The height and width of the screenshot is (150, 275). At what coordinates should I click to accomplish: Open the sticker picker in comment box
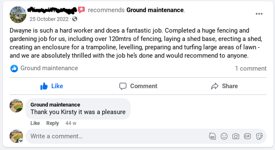coord(259,136)
